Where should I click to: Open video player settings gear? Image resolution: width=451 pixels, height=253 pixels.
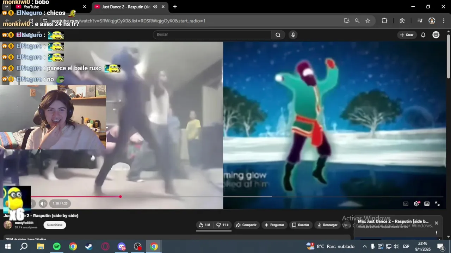(x=416, y=203)
